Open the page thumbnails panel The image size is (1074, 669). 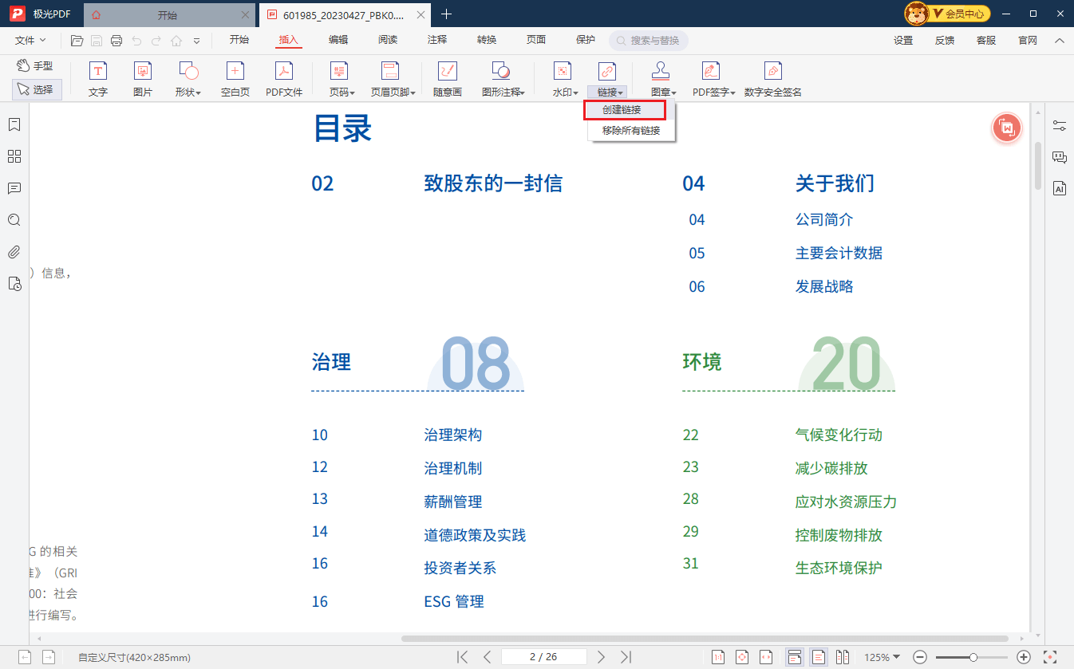click(14, 156)
